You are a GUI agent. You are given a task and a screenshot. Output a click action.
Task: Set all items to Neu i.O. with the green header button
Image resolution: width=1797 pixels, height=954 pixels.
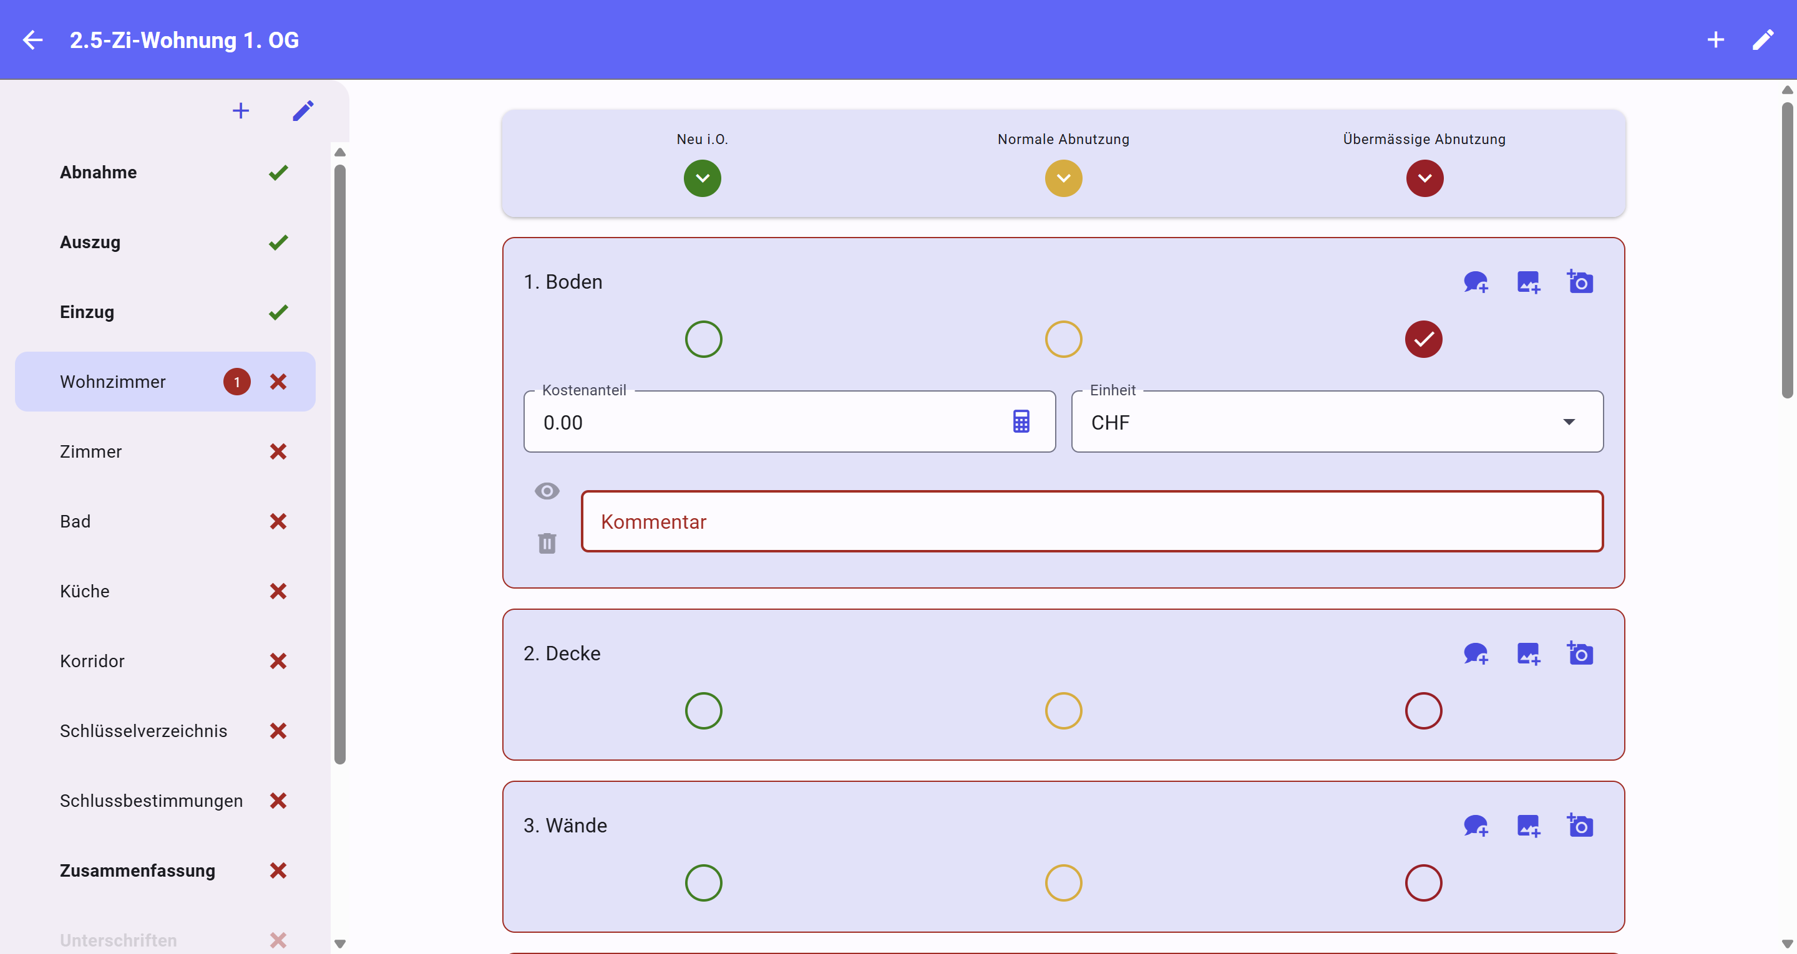(x=703, y=178)
